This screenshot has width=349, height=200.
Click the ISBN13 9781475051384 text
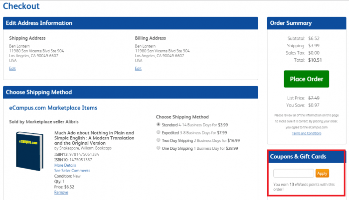pos(77,154)
